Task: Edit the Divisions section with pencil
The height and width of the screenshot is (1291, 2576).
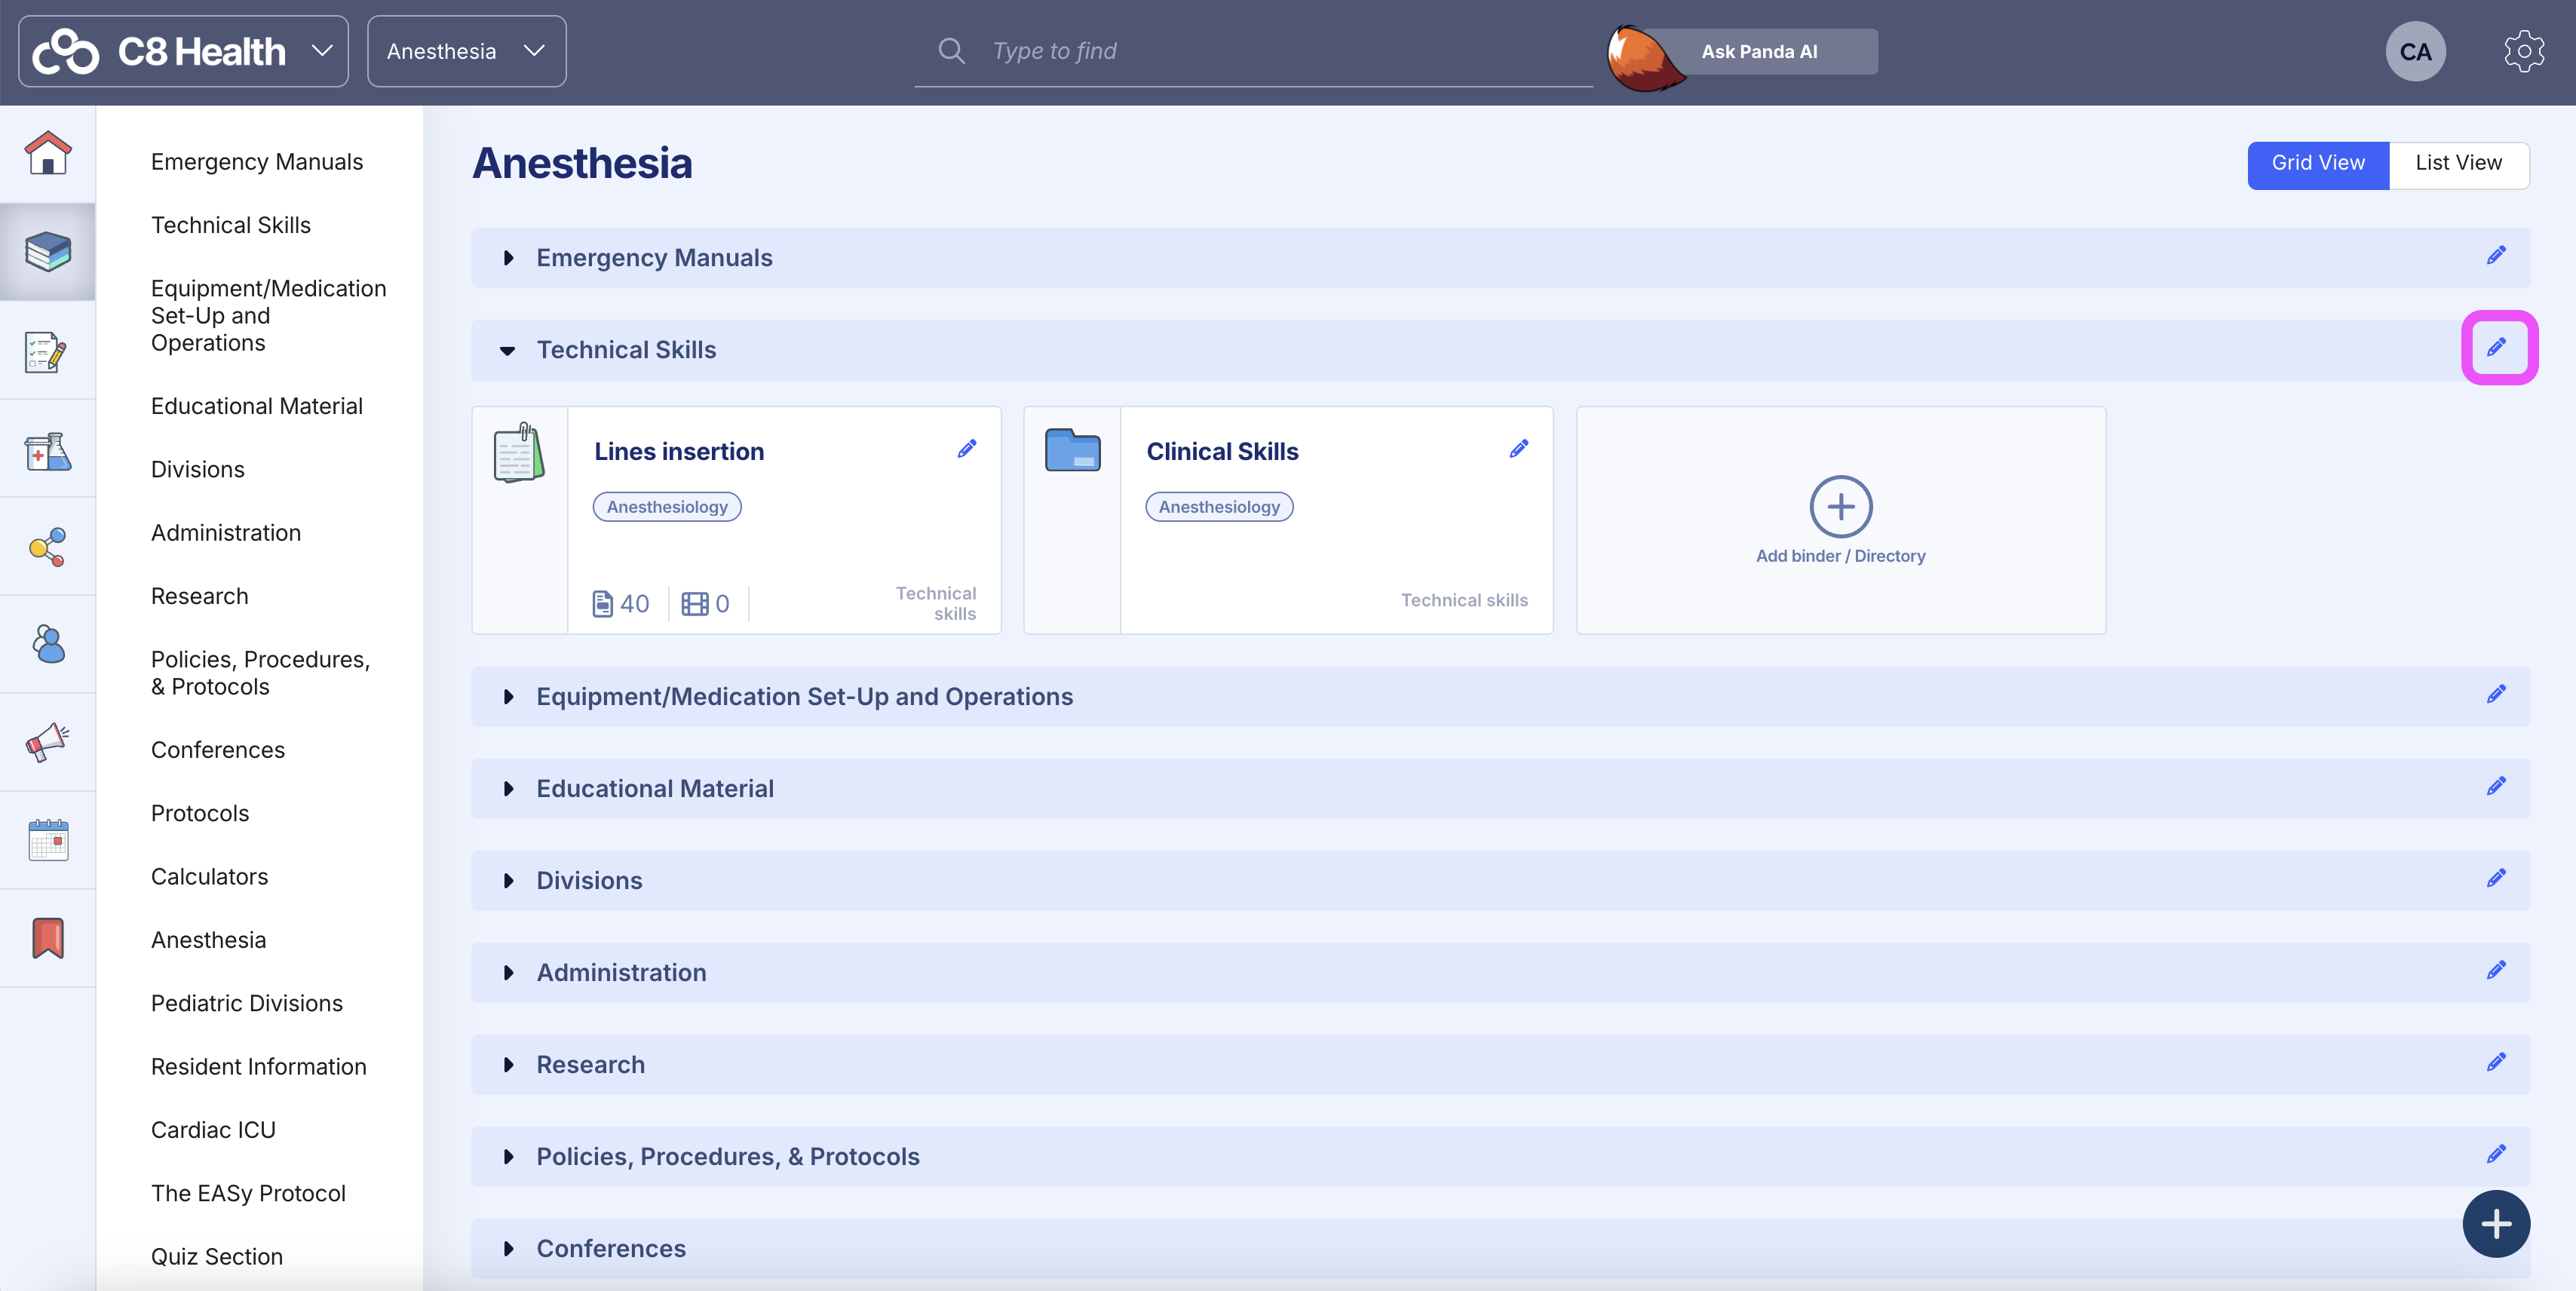Action: 2496,879
